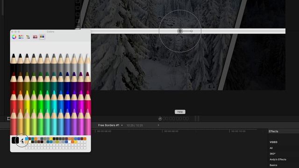
Task: Select the pastel yellow pencil in bottom row
Action: 27,122
